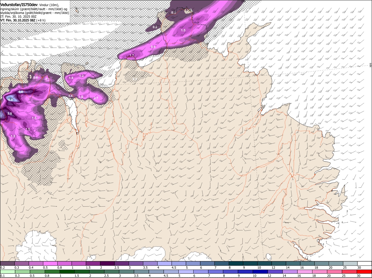Click the red legend swatch between 25 and 30
The height and width of the screenshot is (278, 372).
tap(349, 272)
